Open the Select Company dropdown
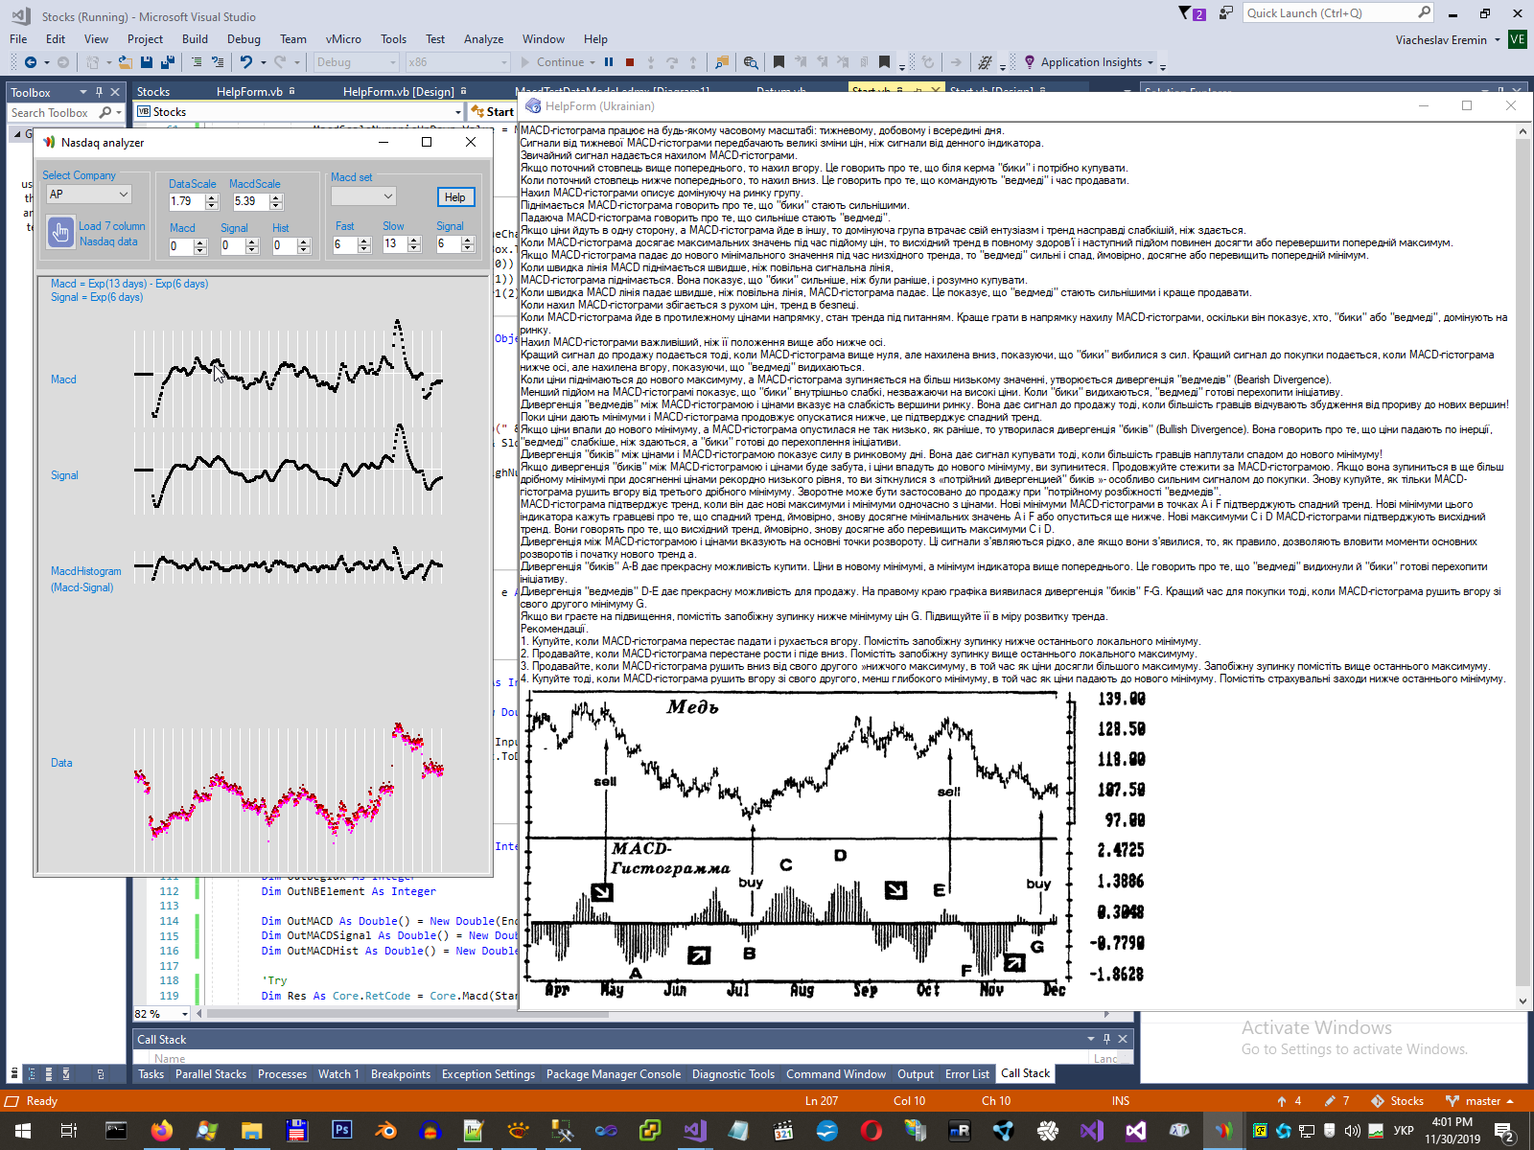1534x1150 pixels. [88, 195]
